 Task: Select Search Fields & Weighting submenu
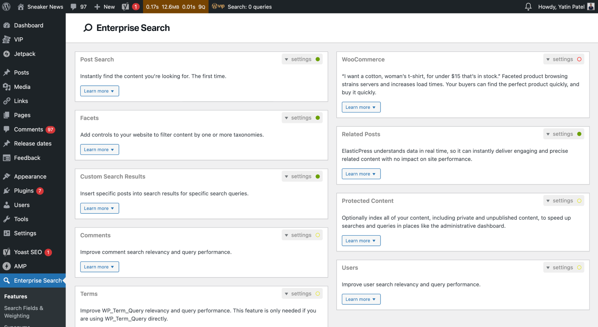23,312
